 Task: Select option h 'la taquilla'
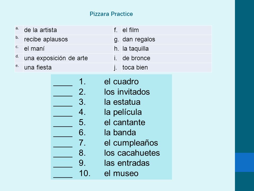point(166,49)
